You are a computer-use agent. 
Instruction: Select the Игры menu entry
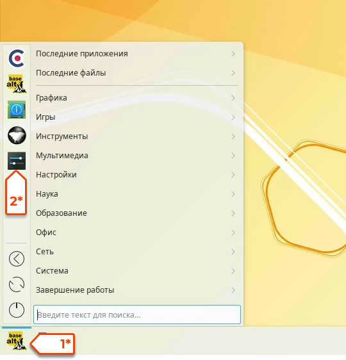[137, 117]
